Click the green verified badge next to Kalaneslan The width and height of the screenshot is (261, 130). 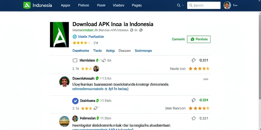98,118
